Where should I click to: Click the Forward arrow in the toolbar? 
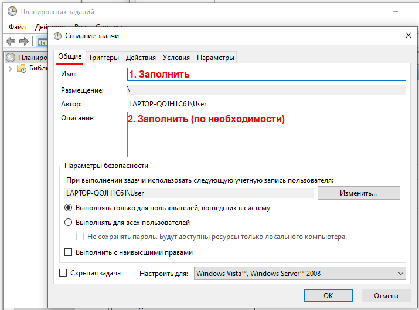click(23, 41)
